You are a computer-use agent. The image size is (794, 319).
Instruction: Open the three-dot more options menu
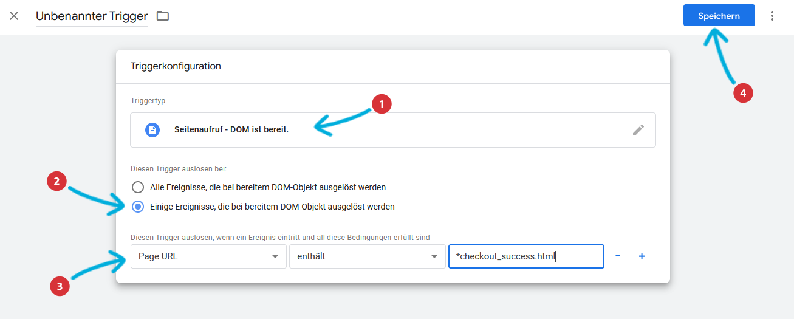point(772,16)
